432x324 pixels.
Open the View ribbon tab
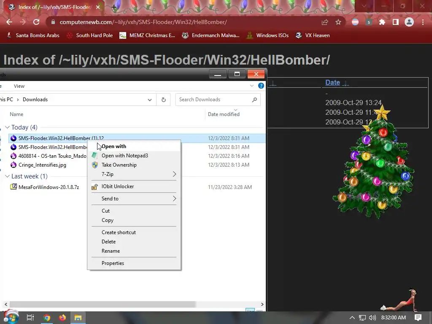pyautogui.click(x=19, y=86)
